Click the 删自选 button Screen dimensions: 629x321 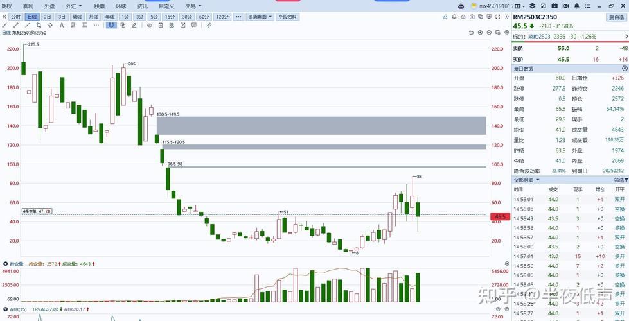click(x=615, y=17)
